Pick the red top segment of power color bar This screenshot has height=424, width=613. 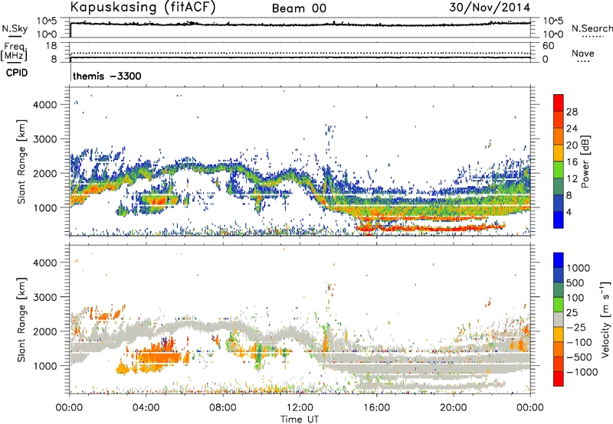(x=559, y=103)
